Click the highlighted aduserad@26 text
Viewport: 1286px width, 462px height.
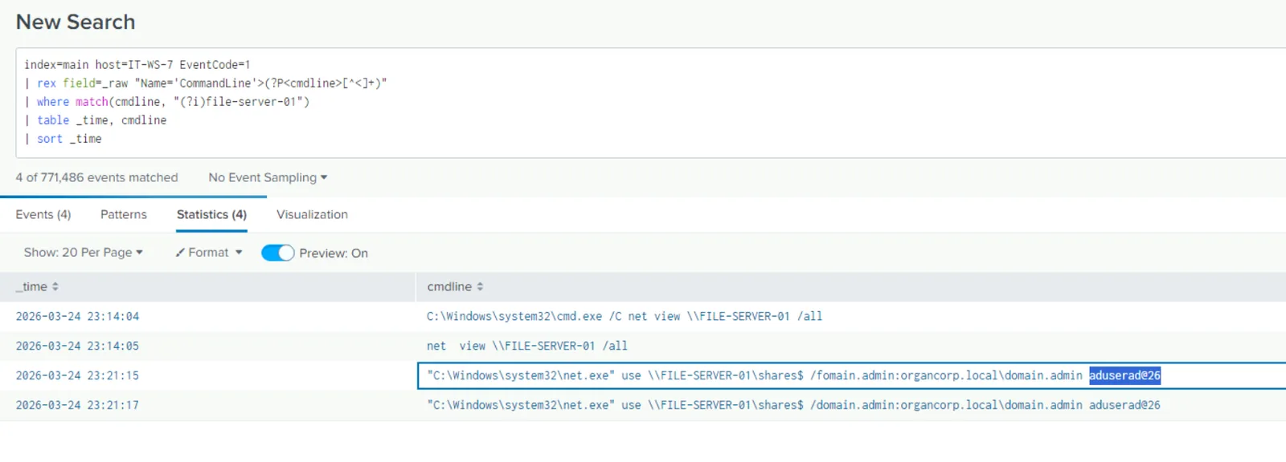pos(1124,375)
